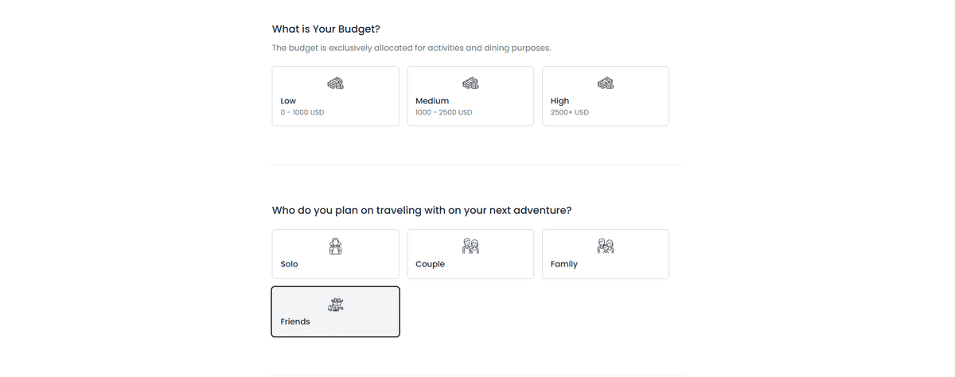Choose the Medium budget label
This screenshot has height=377, width=955.
point(432,101)
